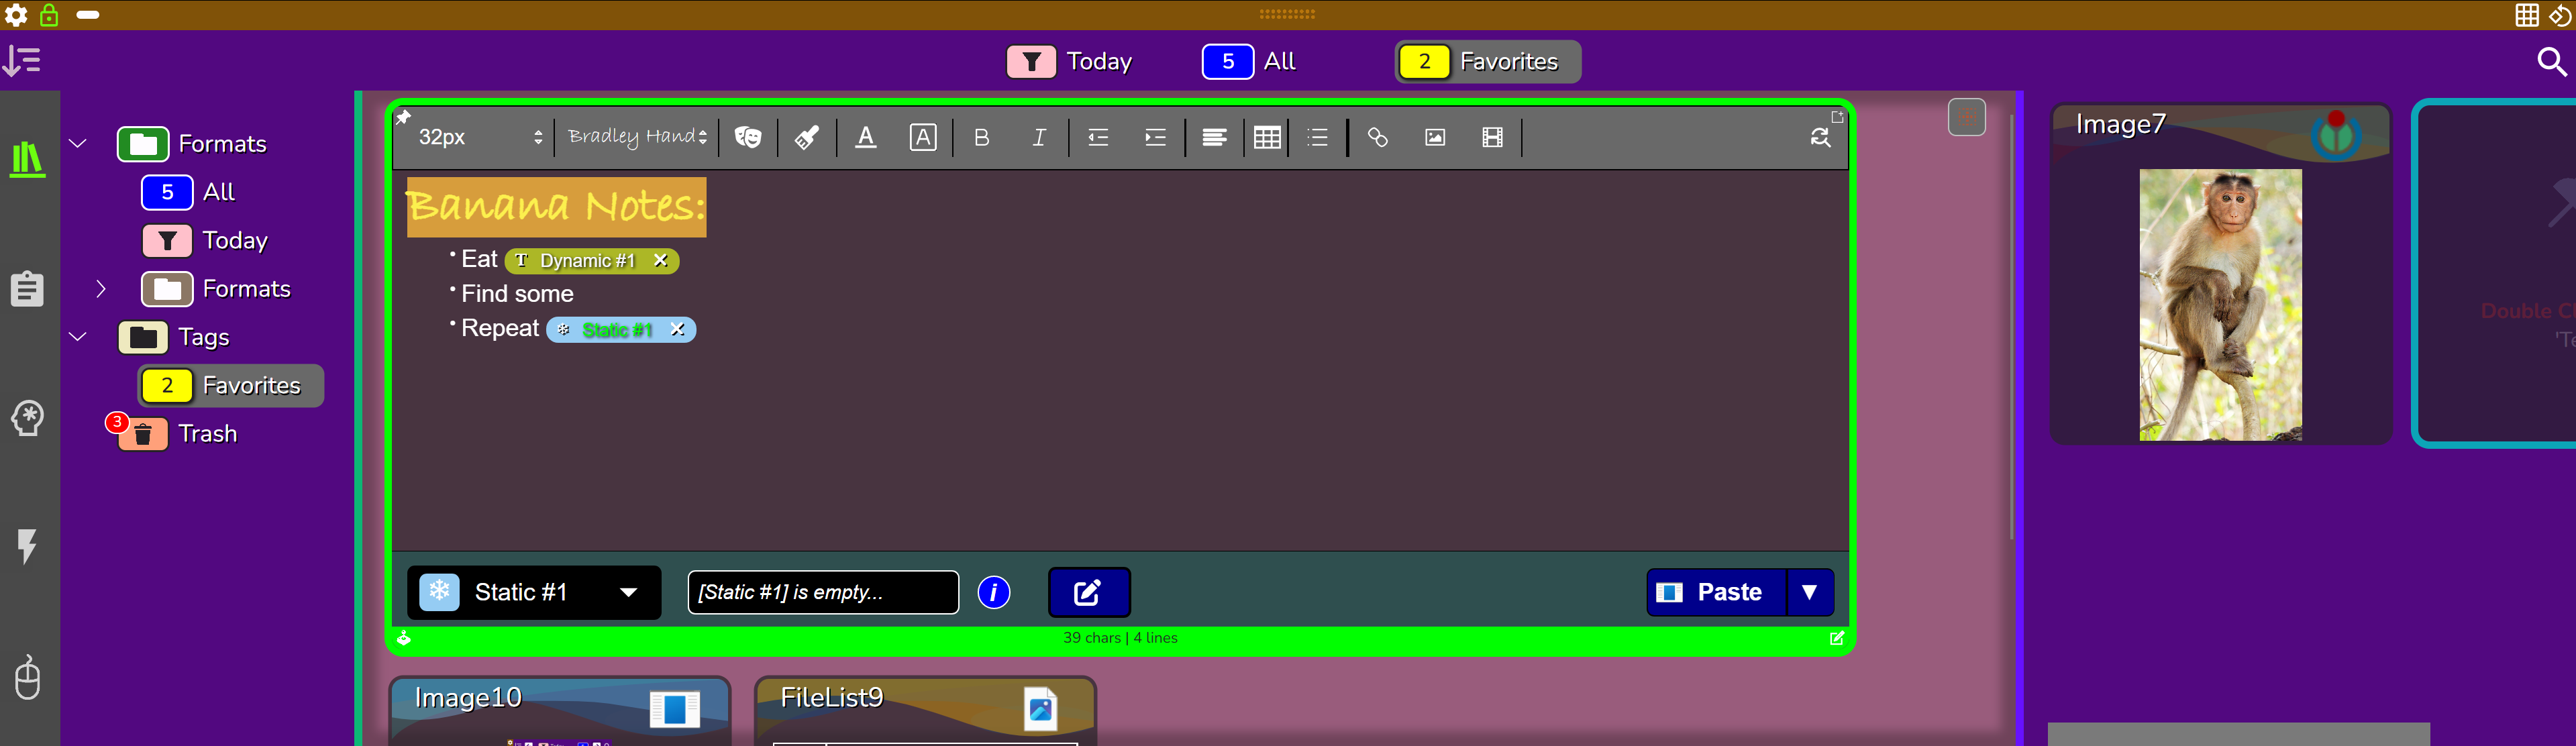Toggle the lock icon in top bar
The width and height of the screenshot is (2576, 746).
coord(49,14)
